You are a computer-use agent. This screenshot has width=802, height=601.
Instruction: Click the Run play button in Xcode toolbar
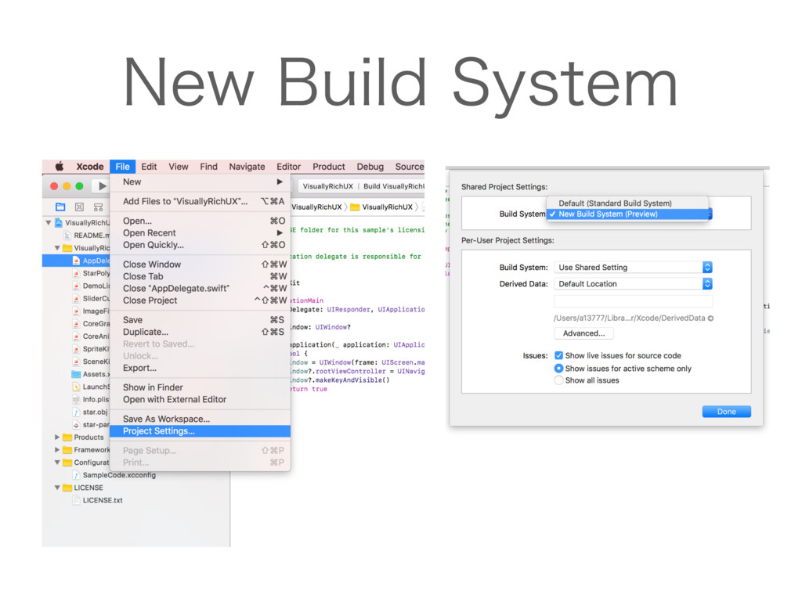(x=103, y=186)
